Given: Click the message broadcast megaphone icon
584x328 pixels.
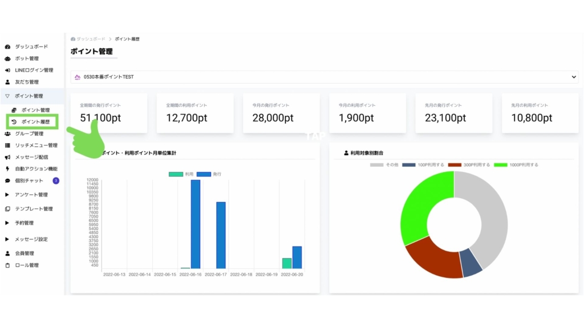Looking at the screenshot, I should [7, 157].
